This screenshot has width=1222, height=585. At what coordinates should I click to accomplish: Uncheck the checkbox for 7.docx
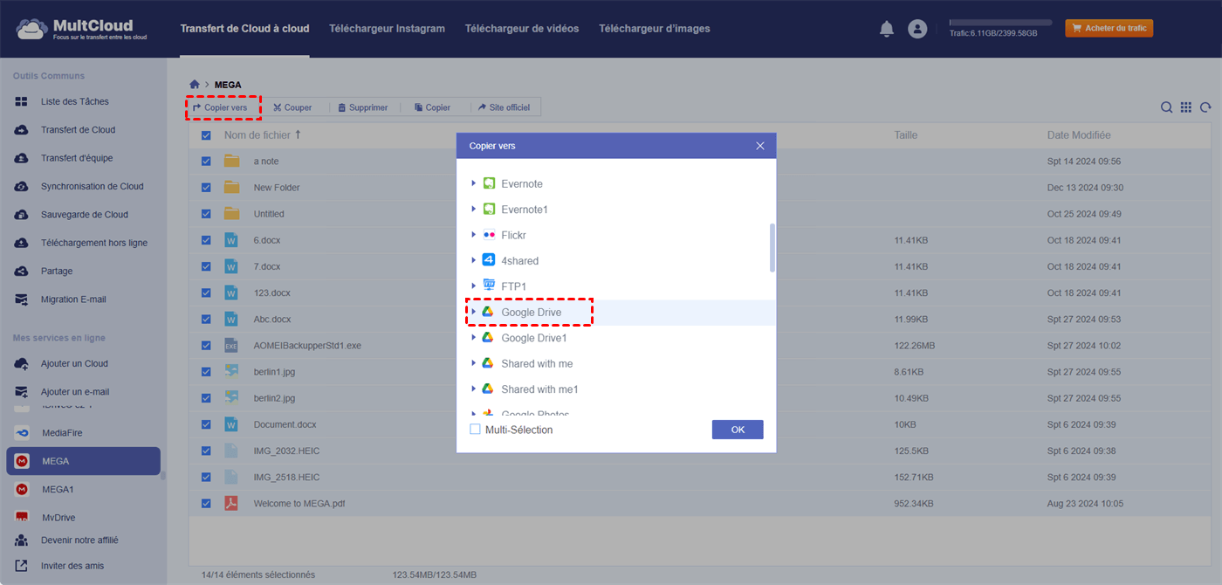[206, 266]
